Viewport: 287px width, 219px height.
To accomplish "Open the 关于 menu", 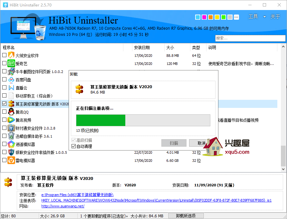I will [x=275, y=17].
